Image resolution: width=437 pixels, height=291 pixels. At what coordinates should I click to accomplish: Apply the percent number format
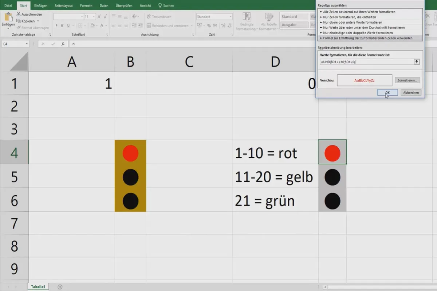pos(209,26)
